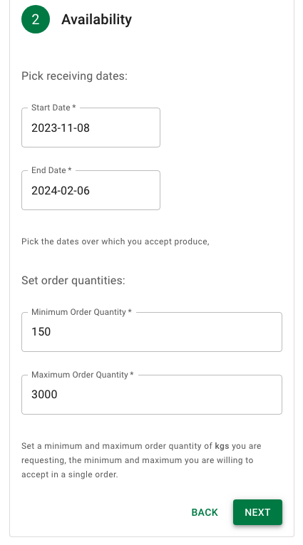The image size is (303, 545).
Task: Click the green step 2 circle icon
Action: [x=36, y=19]
